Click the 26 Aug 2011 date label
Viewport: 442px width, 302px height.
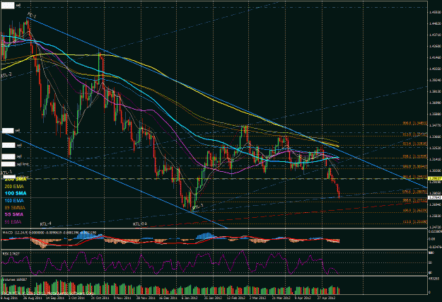click(x=33, y=298)
